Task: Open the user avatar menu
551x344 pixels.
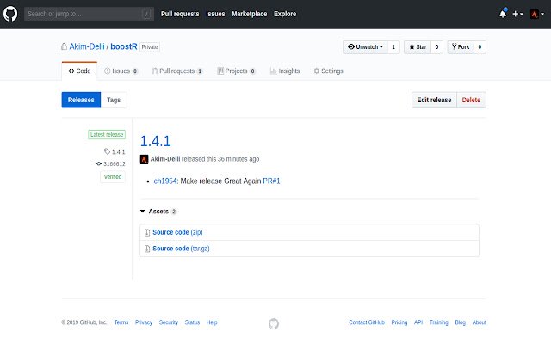Action: [537, 14]
